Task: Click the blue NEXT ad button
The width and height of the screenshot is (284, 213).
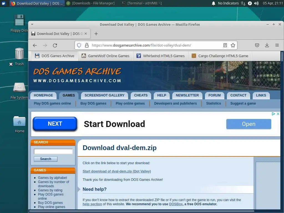Action: [x=55, y=124]
